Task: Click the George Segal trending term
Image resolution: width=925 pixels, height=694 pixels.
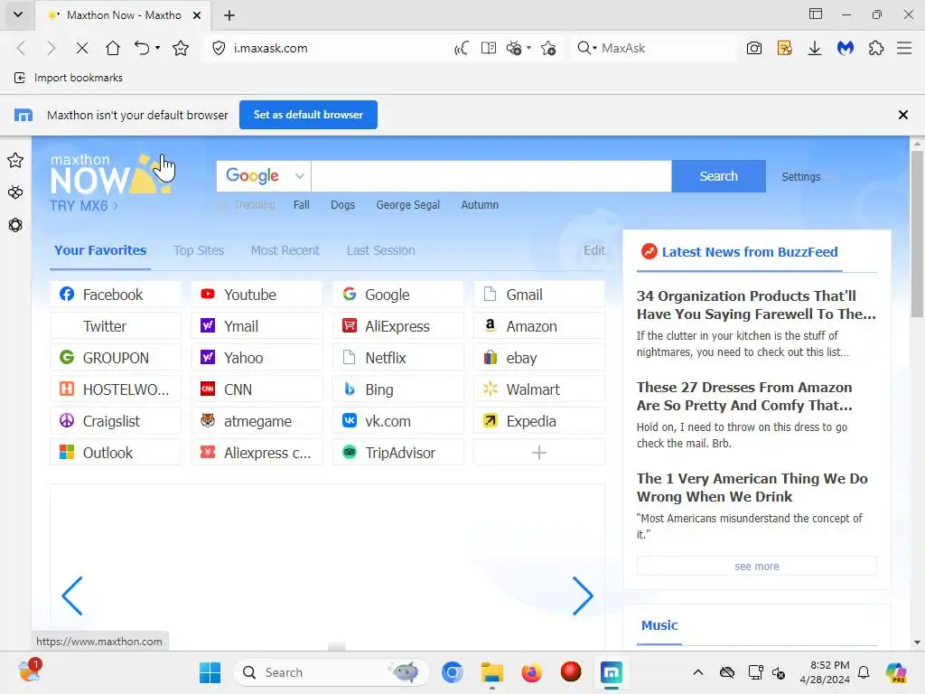Action: click(x=408, y=205)
